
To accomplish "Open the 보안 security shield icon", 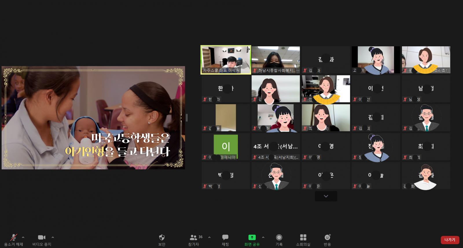I will [x=162, y=238].
